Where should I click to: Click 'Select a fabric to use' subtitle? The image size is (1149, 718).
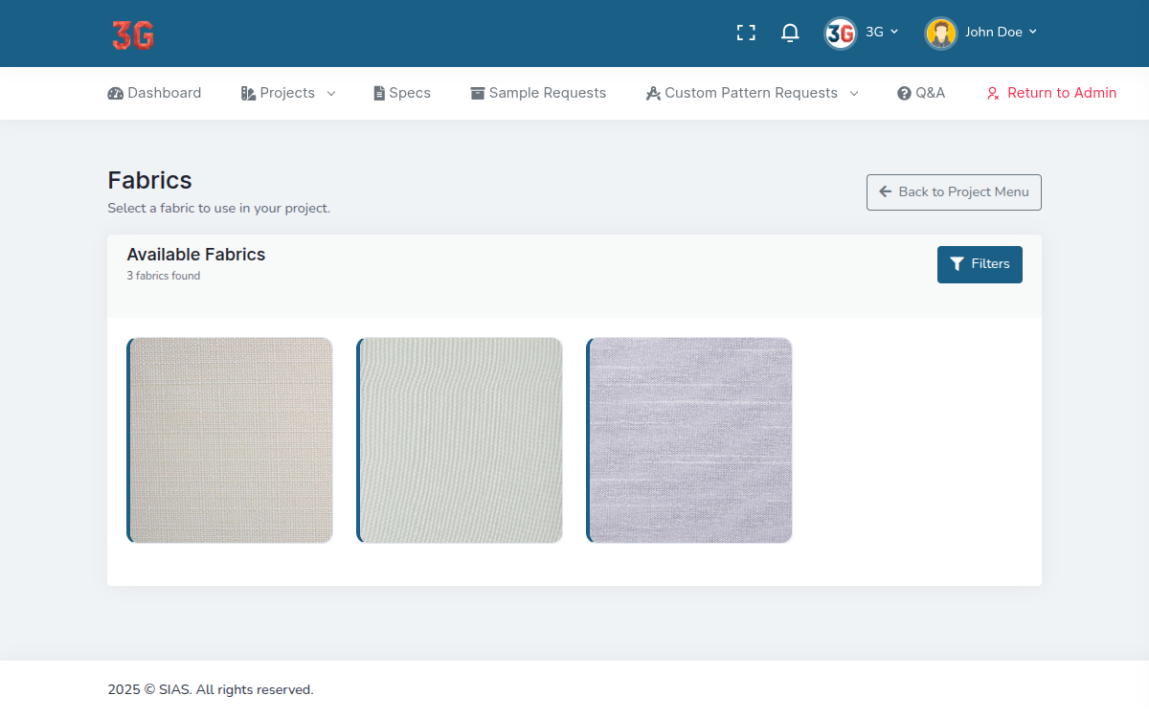click(x=219, y=208)
